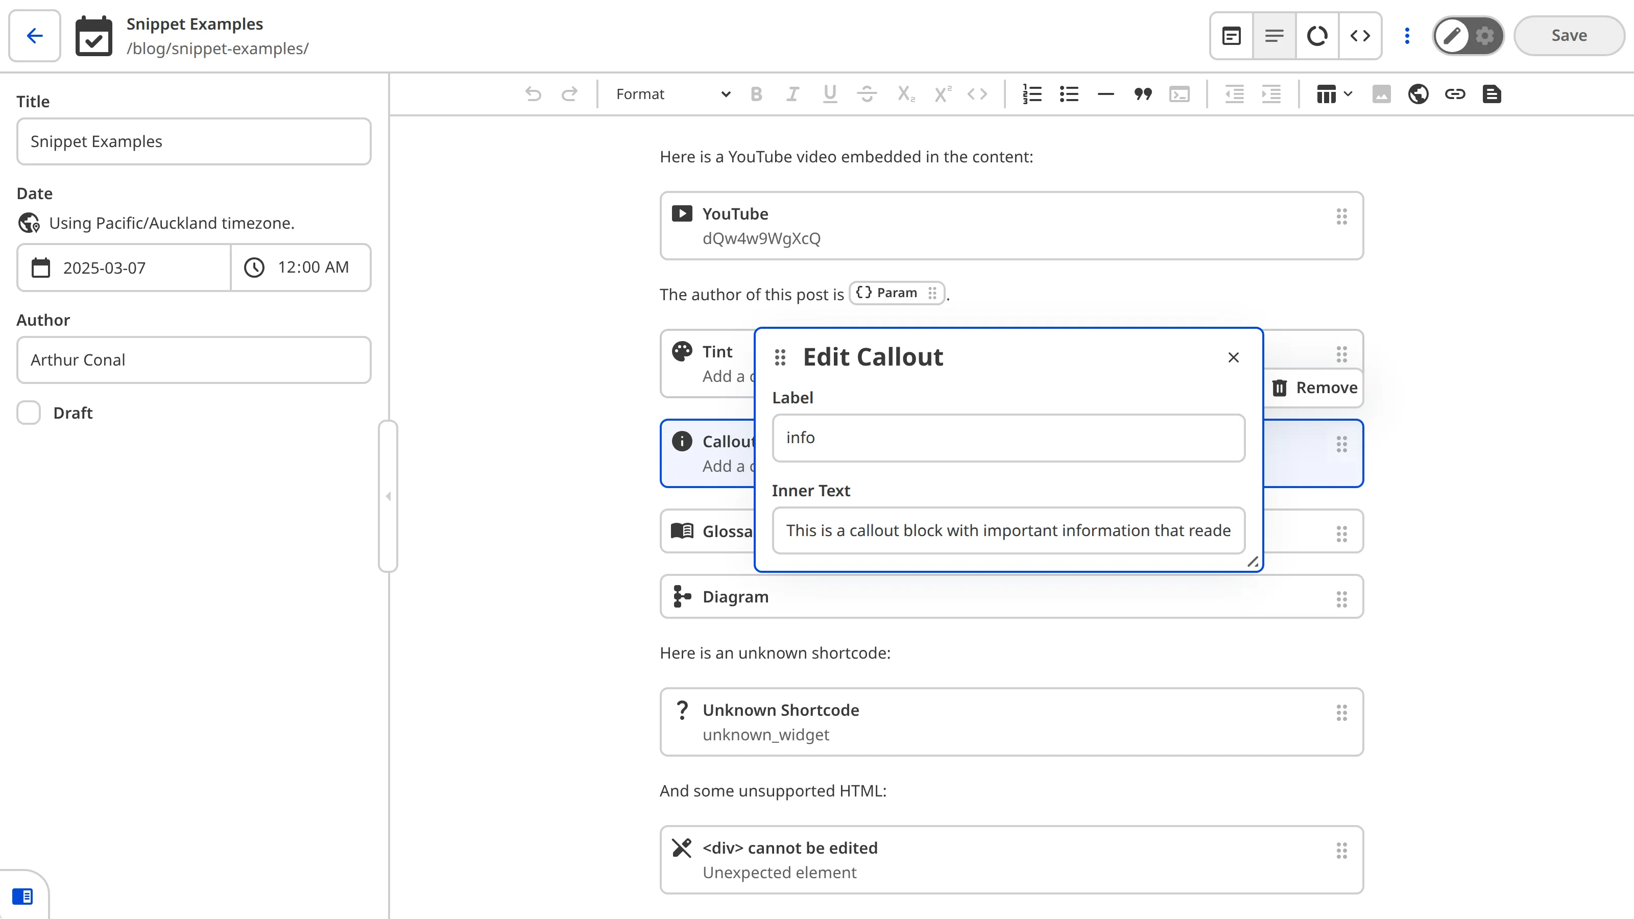Click the undo arrow in toolbar

pos(533,94)
